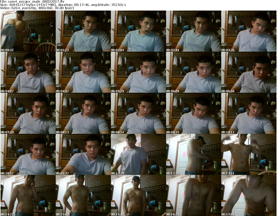Select the frame stamped 00:10:57

28,154
